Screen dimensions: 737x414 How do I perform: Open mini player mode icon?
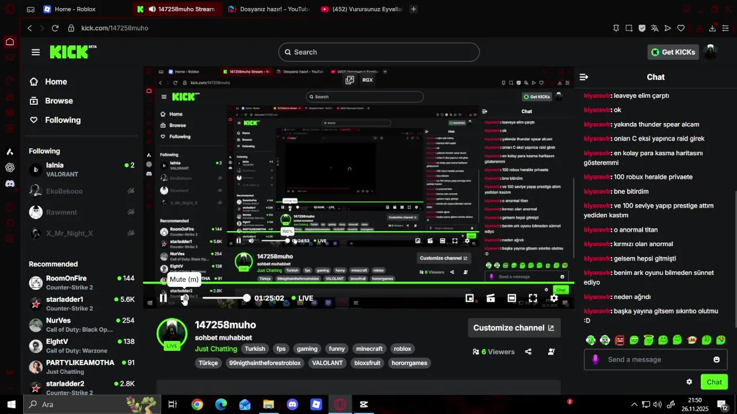[470, 298]
